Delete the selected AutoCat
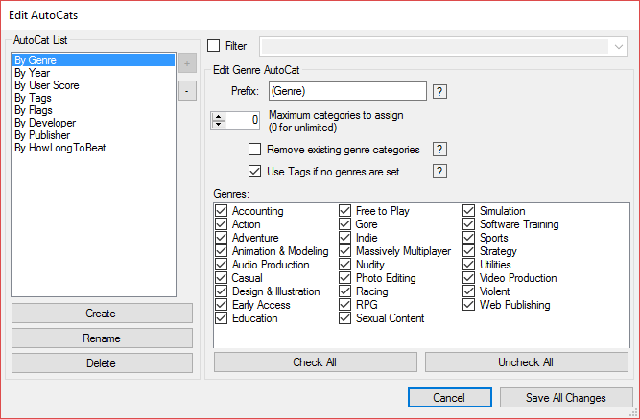The width and height of the screenshot is (640, 419). (x=102, y=363)
